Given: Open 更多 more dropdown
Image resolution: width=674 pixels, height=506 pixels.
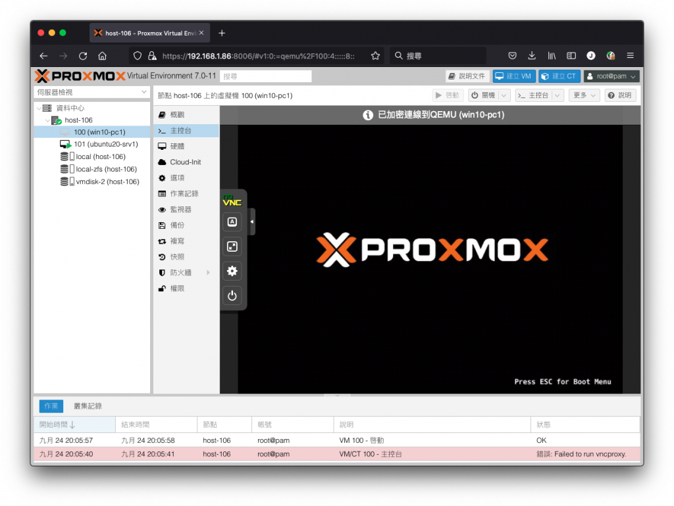Looking at the screenshot, I should pyautogui.click(x=584, y=95).
